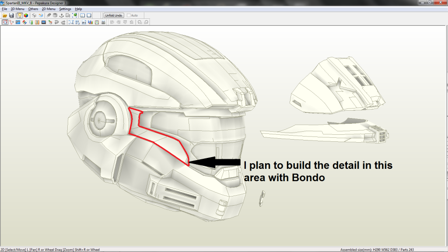
Task: Select the orange text tool icon
Action: (37, 22)
